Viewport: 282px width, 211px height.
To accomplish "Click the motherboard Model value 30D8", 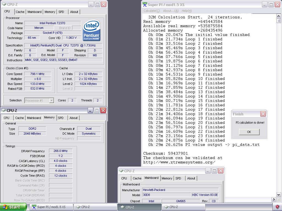I will [x=167, y=195].
